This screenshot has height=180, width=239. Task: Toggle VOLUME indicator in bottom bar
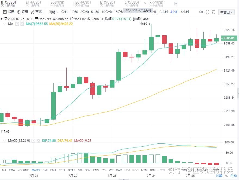tap(23, 170)
